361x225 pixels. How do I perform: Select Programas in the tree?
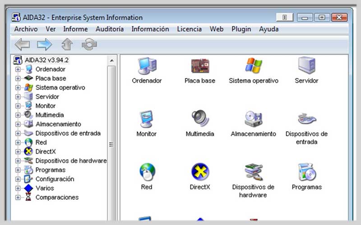[51, 170]
